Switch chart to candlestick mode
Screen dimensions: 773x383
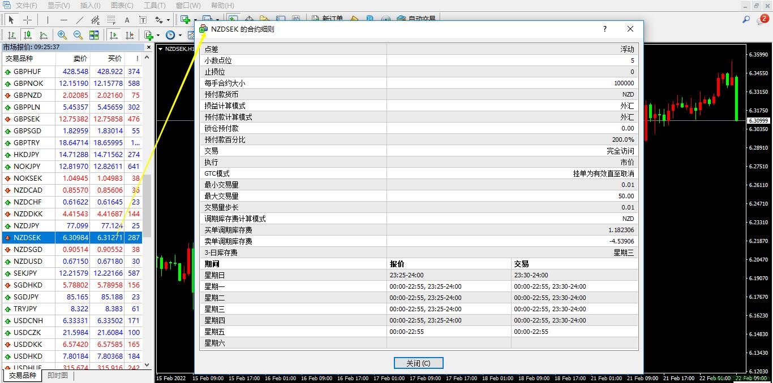(x=27, y=35)
